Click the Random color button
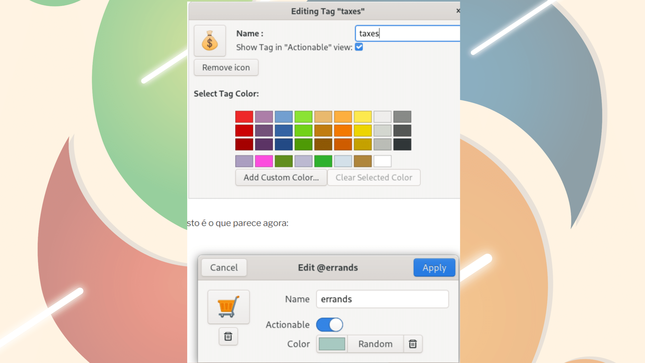Screen dimensions: 645x363 pos(375,344)
